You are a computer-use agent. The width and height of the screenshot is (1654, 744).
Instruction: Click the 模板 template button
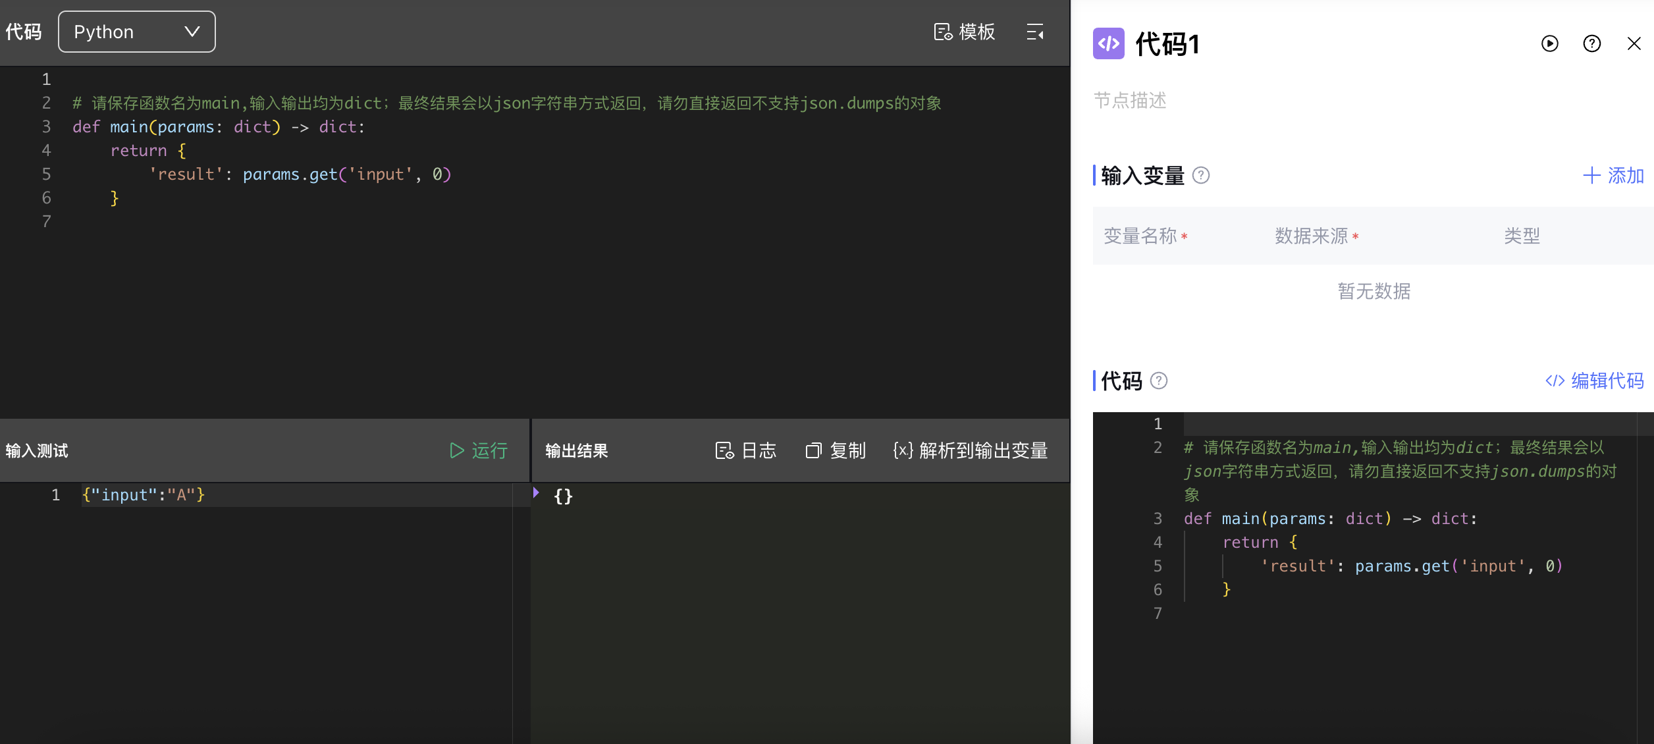coord(965,32)
